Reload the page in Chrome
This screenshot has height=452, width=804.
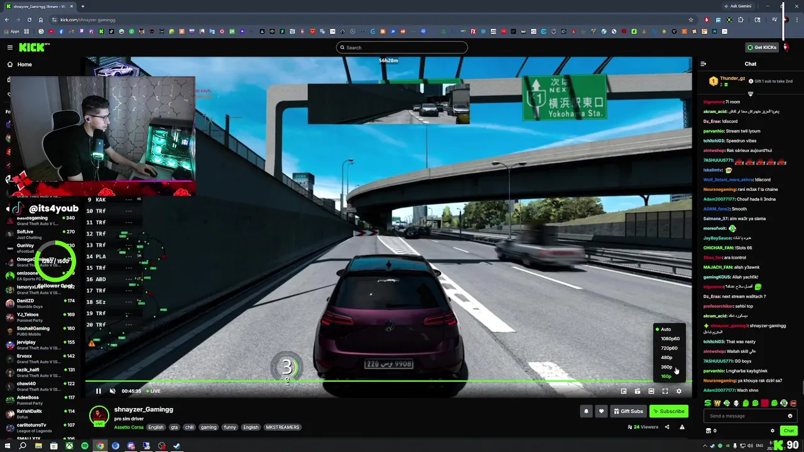click(x=29, y=19)
